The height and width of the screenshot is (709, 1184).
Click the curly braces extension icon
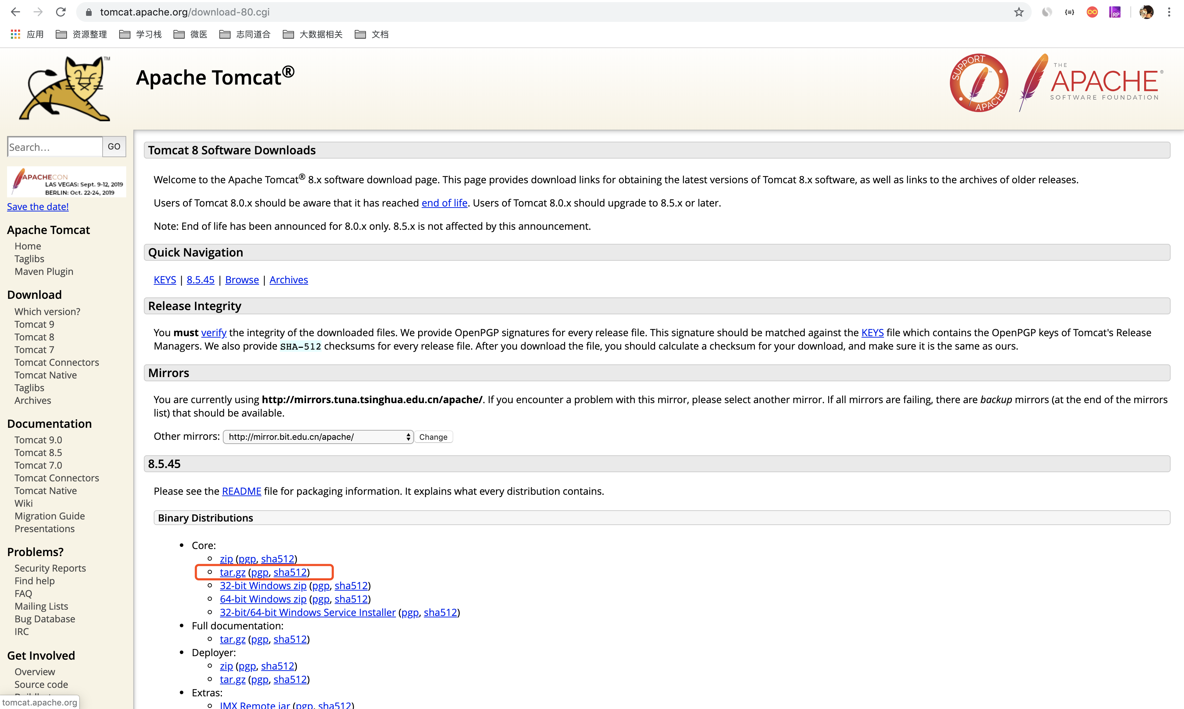pos(1070,12)
